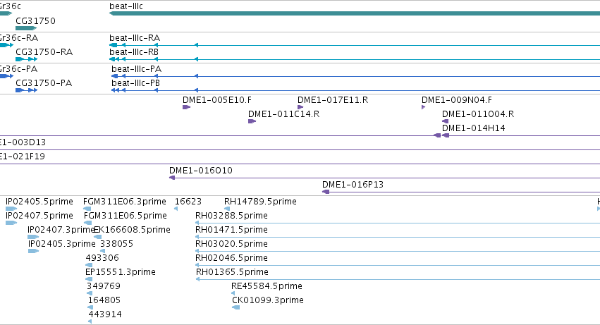
Task: Select the DME1-011C14.R feature arrow
Action: (252, 121)
